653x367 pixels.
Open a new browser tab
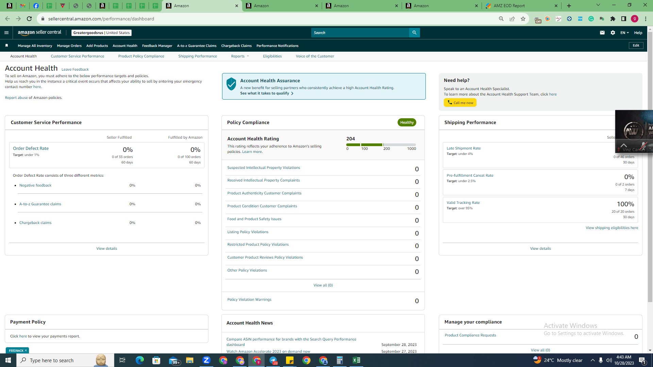569,6
